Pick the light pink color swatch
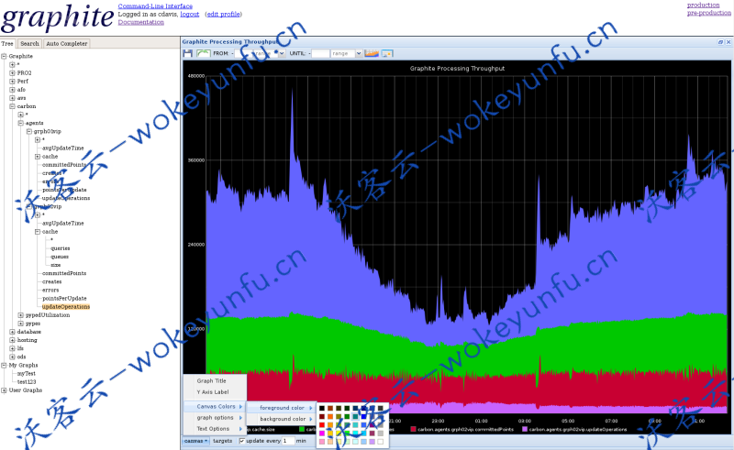 pos(322,442)
